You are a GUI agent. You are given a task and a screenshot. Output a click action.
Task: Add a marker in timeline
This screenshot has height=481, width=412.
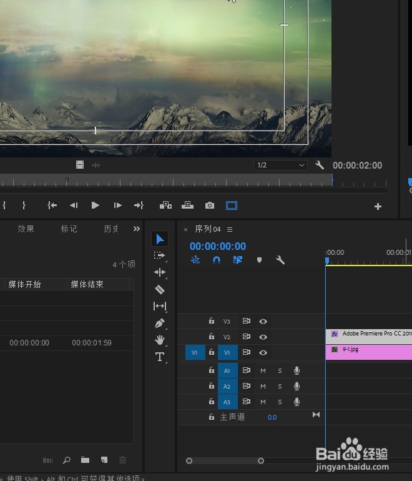(x=259, y=260)
